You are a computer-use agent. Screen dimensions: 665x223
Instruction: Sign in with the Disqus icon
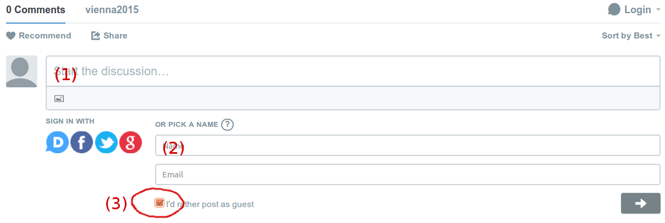click(x=57, y=142)
